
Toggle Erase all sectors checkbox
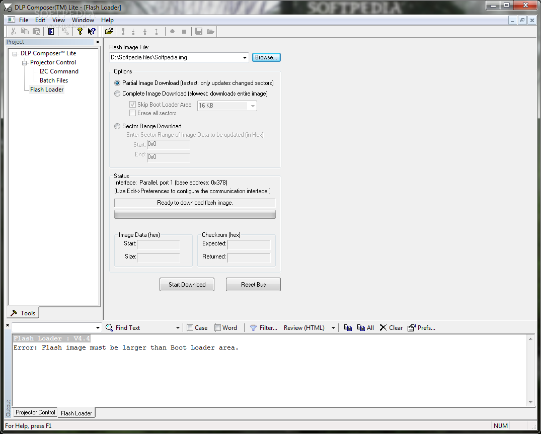[x=132, y=113]
